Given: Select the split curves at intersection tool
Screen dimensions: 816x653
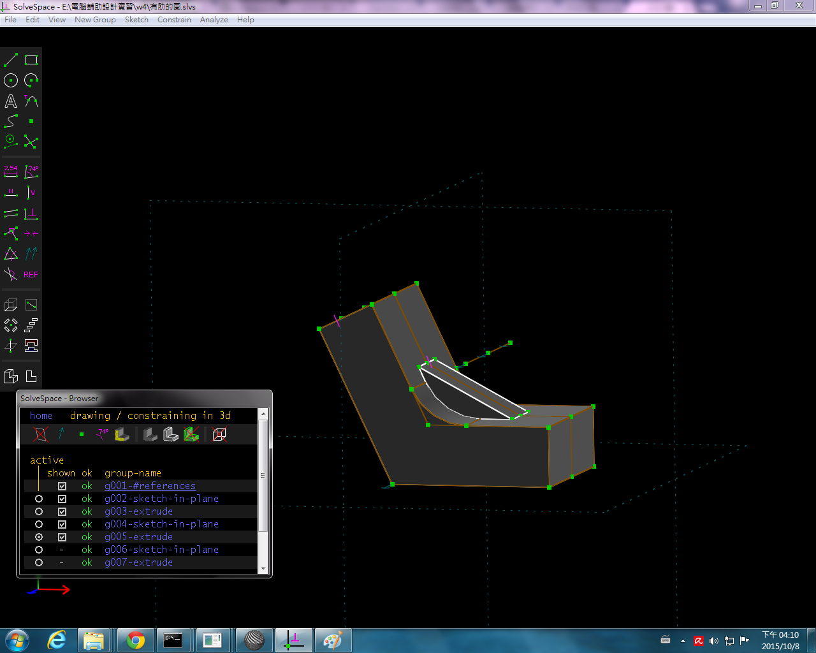Looking at the screenshot, I should point(31,142).
